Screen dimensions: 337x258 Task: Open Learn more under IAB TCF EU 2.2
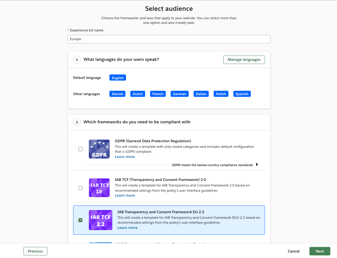(x=127, y=228)
